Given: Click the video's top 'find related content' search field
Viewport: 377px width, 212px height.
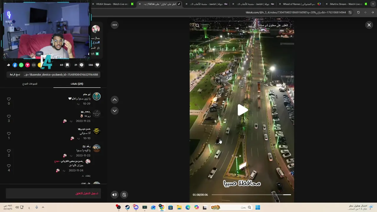Looking at the screenshot, I should [x=242, y=26].
